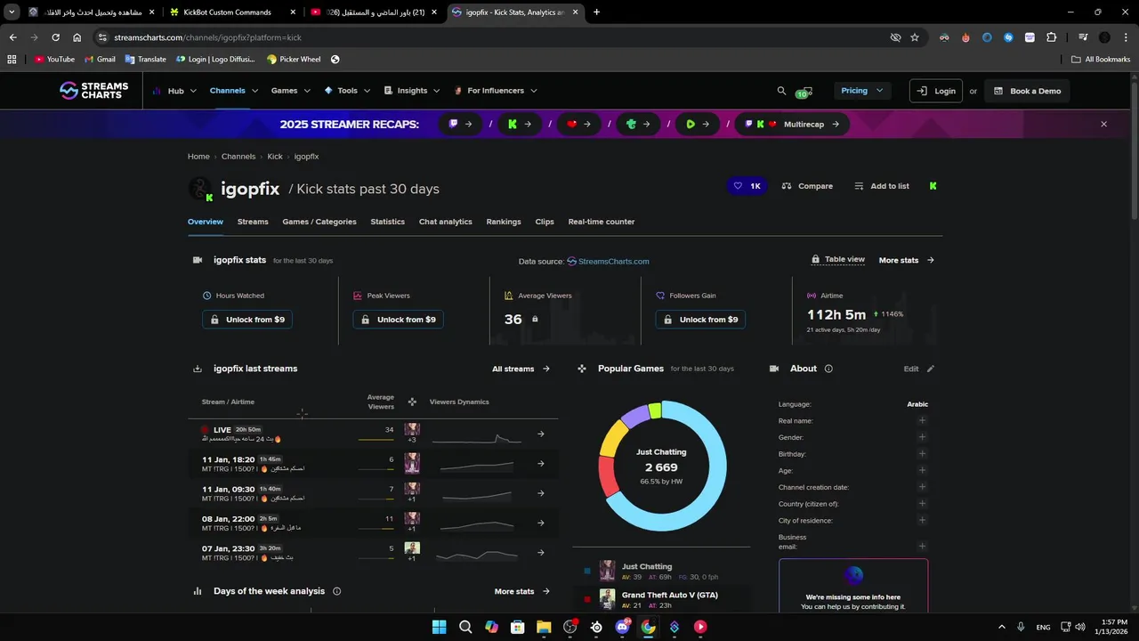Open the site search magnifier icon
The height and width of the screenshot is (641, 1139).
pyautogui.click(x=781, y=91)
